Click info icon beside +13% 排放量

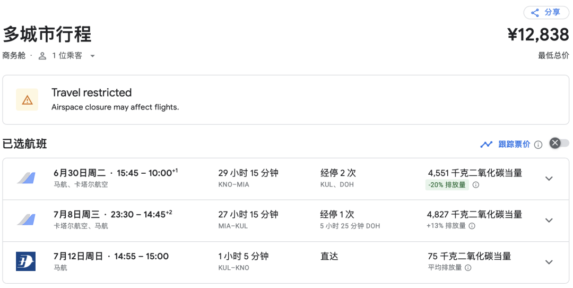click(x=472, y=226)
